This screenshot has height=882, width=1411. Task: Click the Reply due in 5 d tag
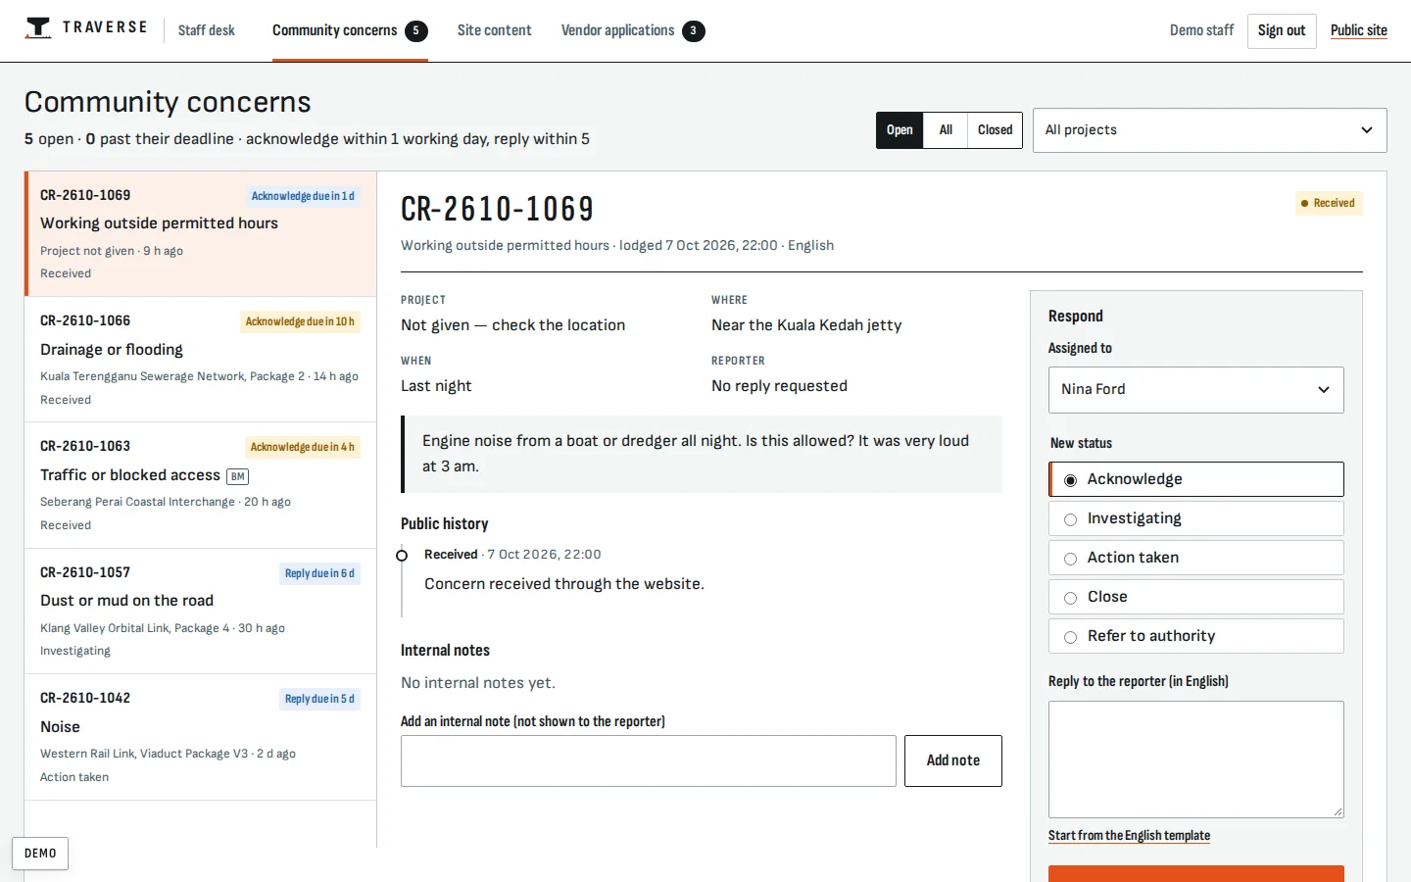(319, 699)
